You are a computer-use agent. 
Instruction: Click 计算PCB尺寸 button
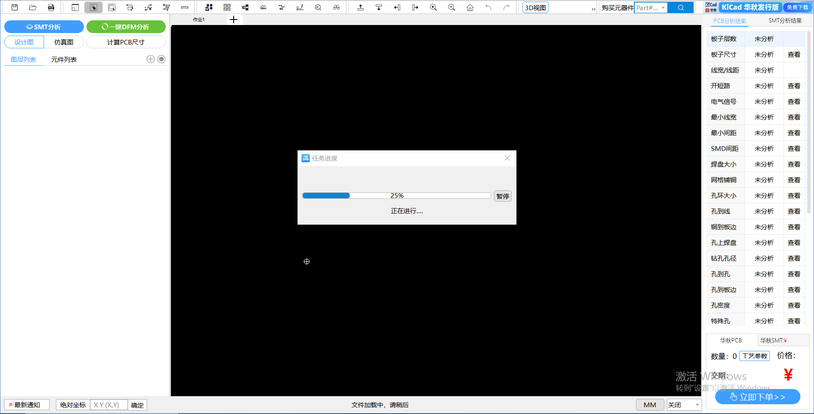coord(126,42)
